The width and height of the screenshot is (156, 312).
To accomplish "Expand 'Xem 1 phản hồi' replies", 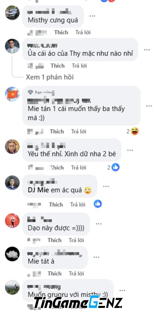I will click(x=50, y=77).
